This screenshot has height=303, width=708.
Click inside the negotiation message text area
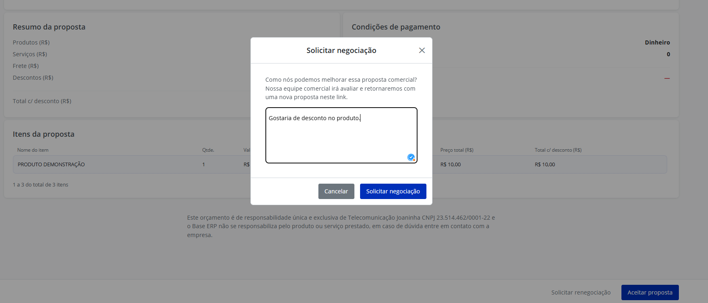341,135
